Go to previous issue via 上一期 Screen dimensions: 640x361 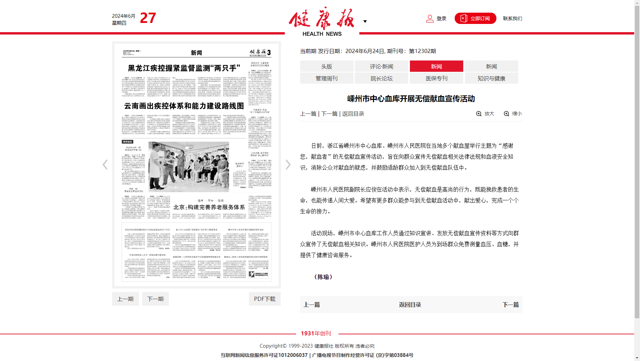point(125,299)
